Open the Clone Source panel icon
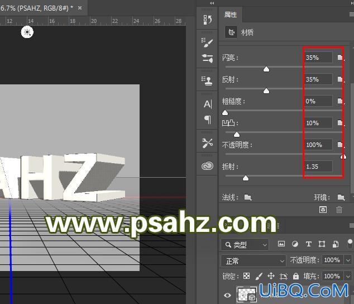The width and height of the screenshot is (354, 304). click(207, 80)
